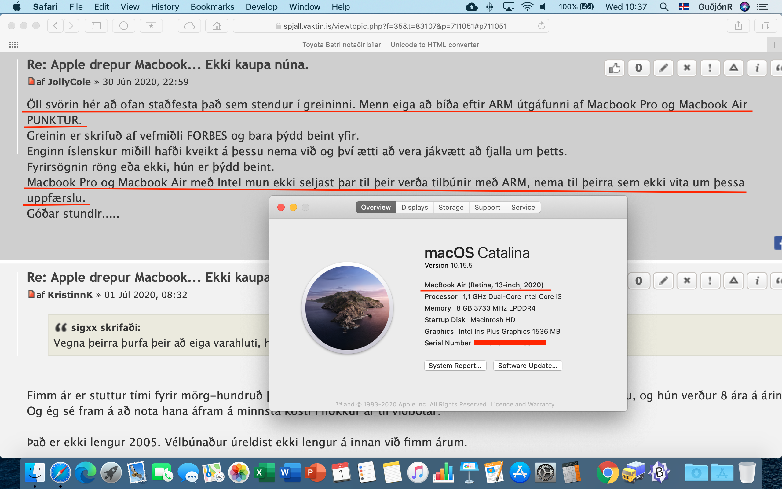782x489 pixels.
Task: Click the reload page icon in Safari
Action: 542,27
